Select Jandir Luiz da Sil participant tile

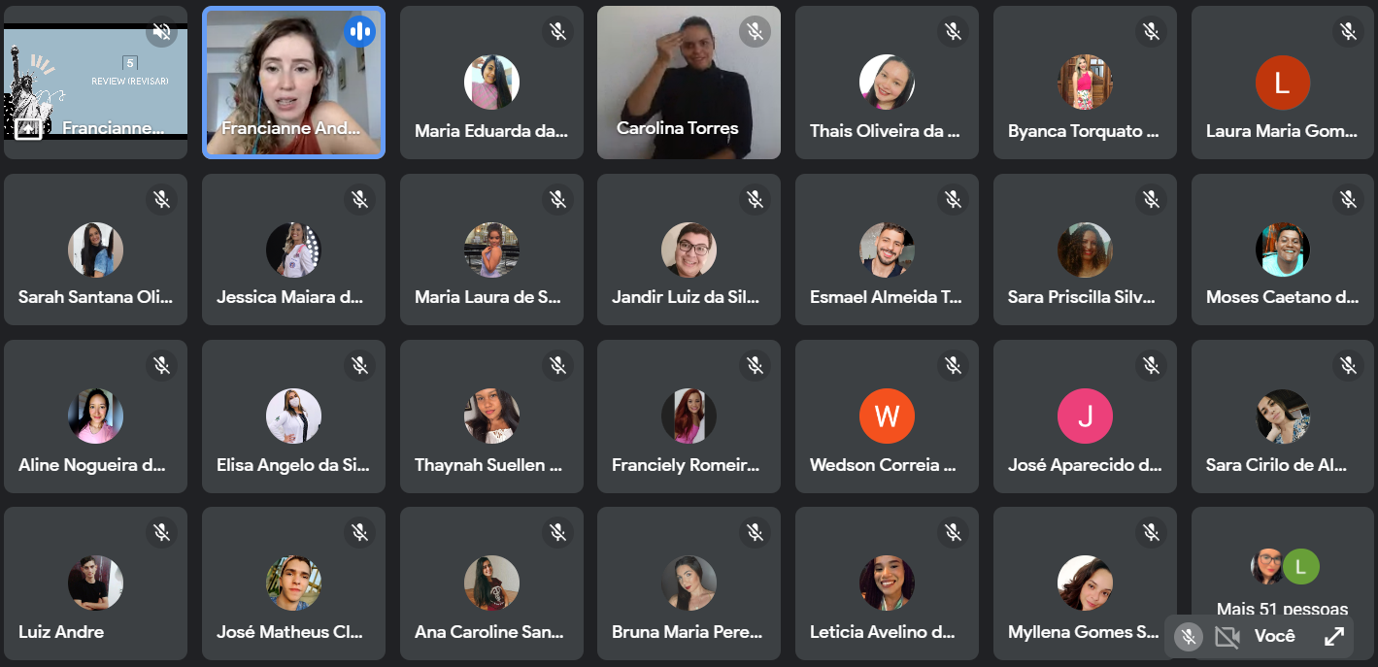[689, 250]
